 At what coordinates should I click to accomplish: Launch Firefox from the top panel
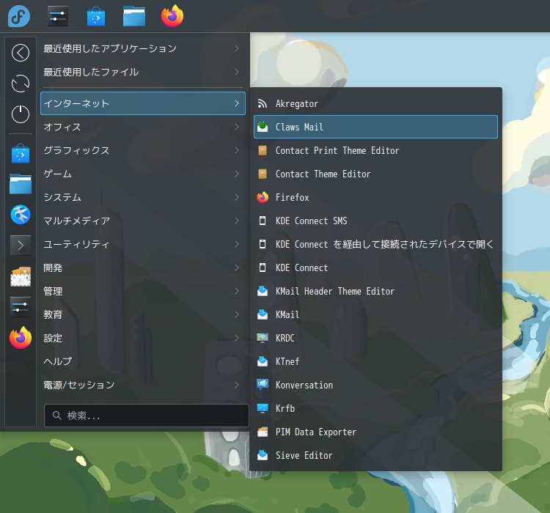[x=172, y=16]
